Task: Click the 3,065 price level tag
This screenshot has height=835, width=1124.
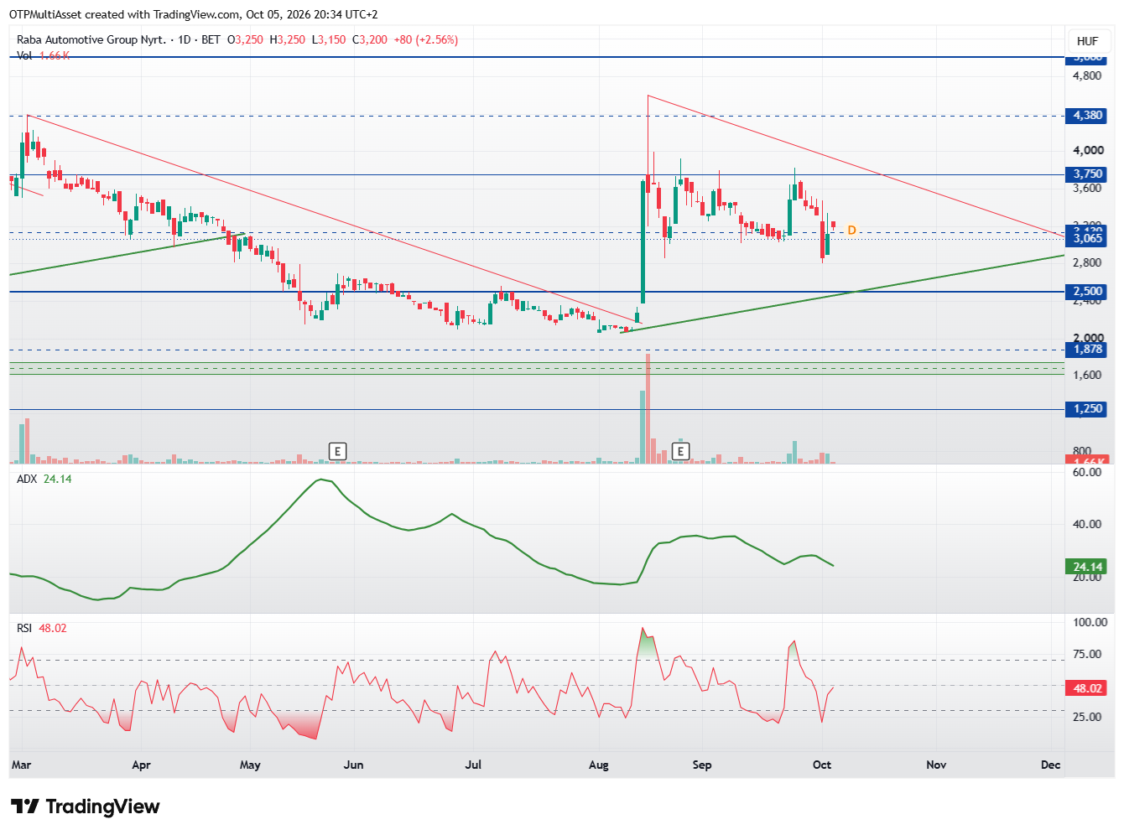Action: tap(1087, 239)
